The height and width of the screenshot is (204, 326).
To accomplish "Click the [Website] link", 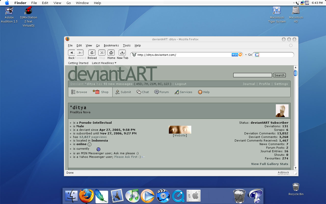I will (180, 135).
